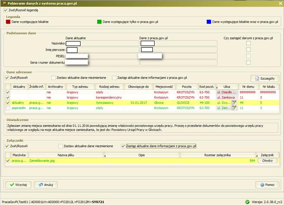
Task: Enable Zastąp aktualne dane informacjami in Dane adresowe
Action: 114,78
